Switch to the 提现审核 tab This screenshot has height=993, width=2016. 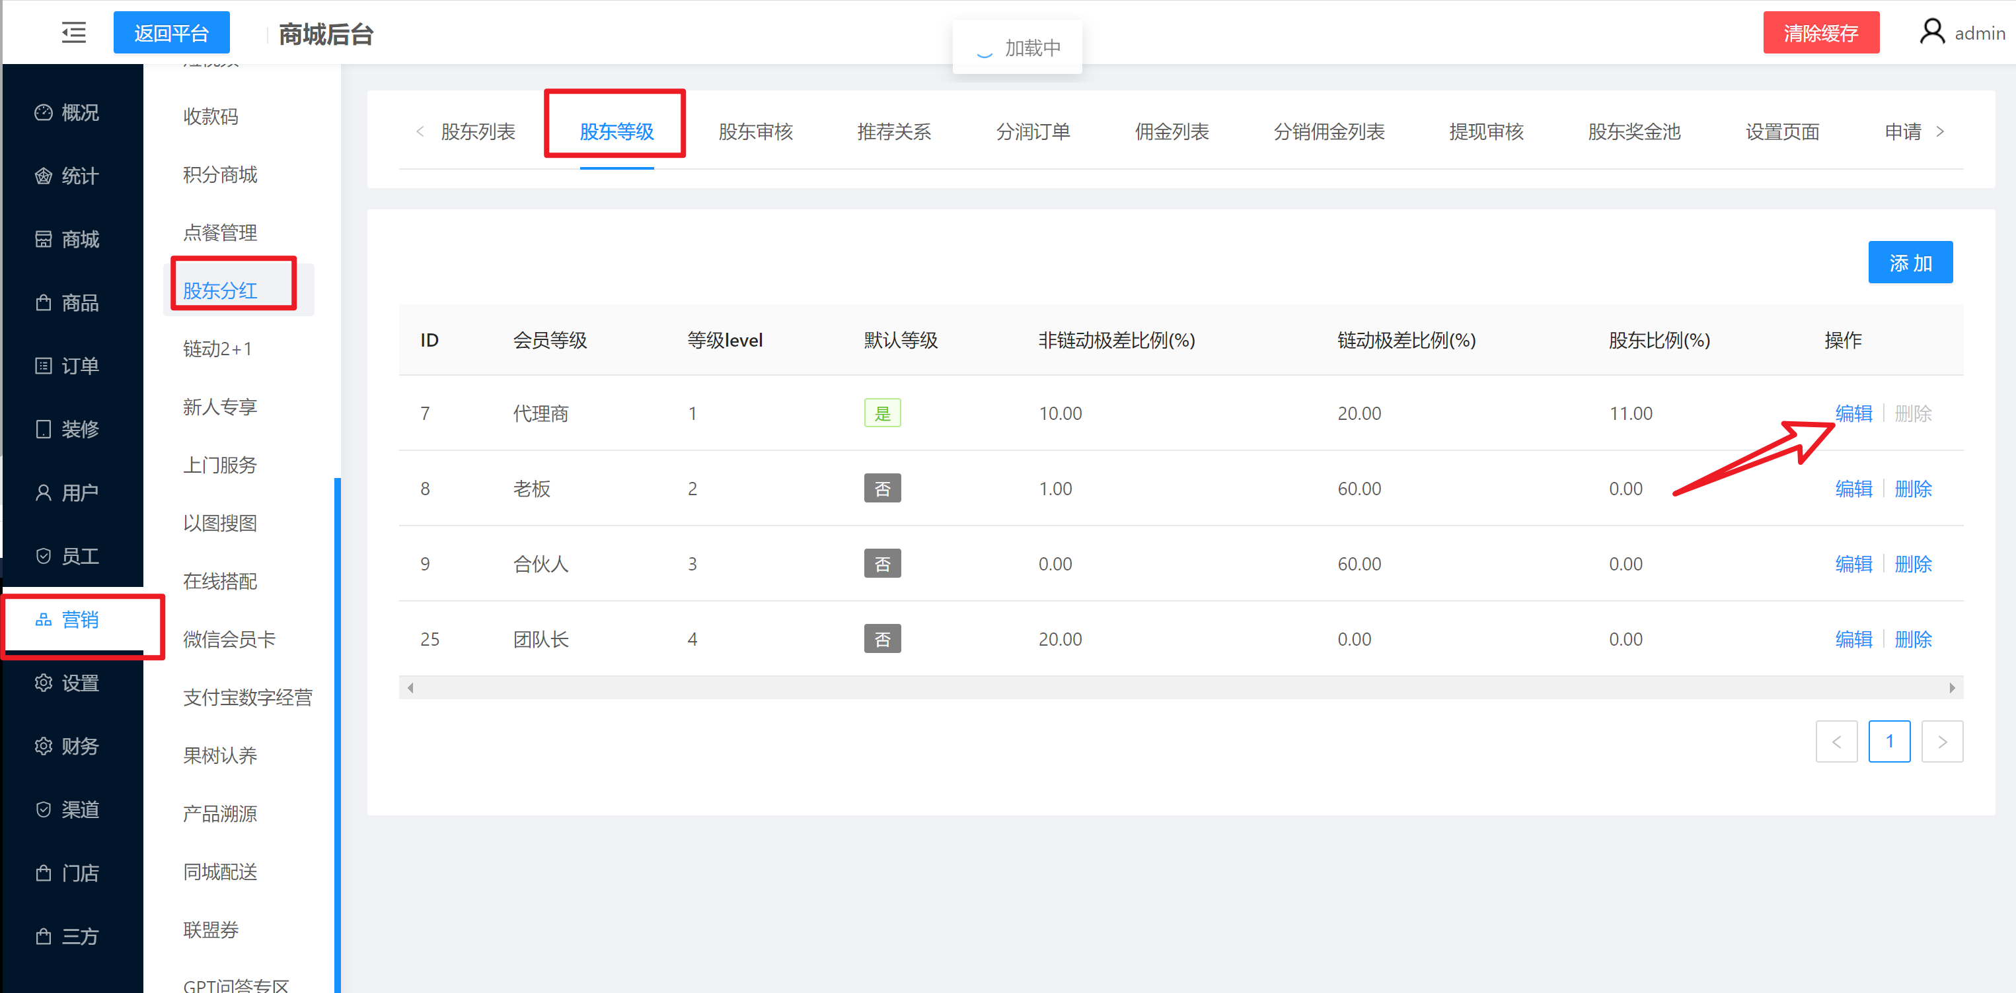coord(1487,131)
